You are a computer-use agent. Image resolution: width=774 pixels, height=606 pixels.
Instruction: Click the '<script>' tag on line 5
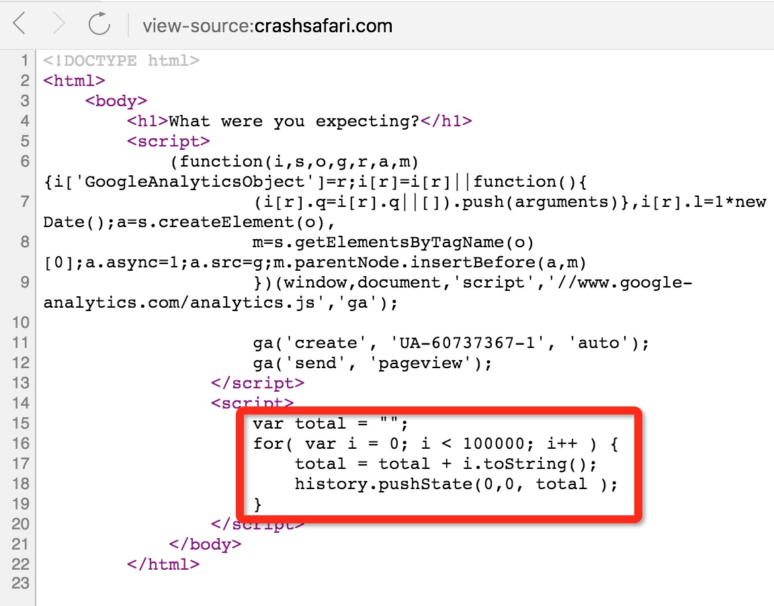169,141
